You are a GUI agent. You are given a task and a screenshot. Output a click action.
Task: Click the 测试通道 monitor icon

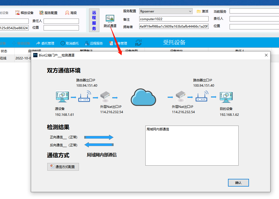point(110,18)
